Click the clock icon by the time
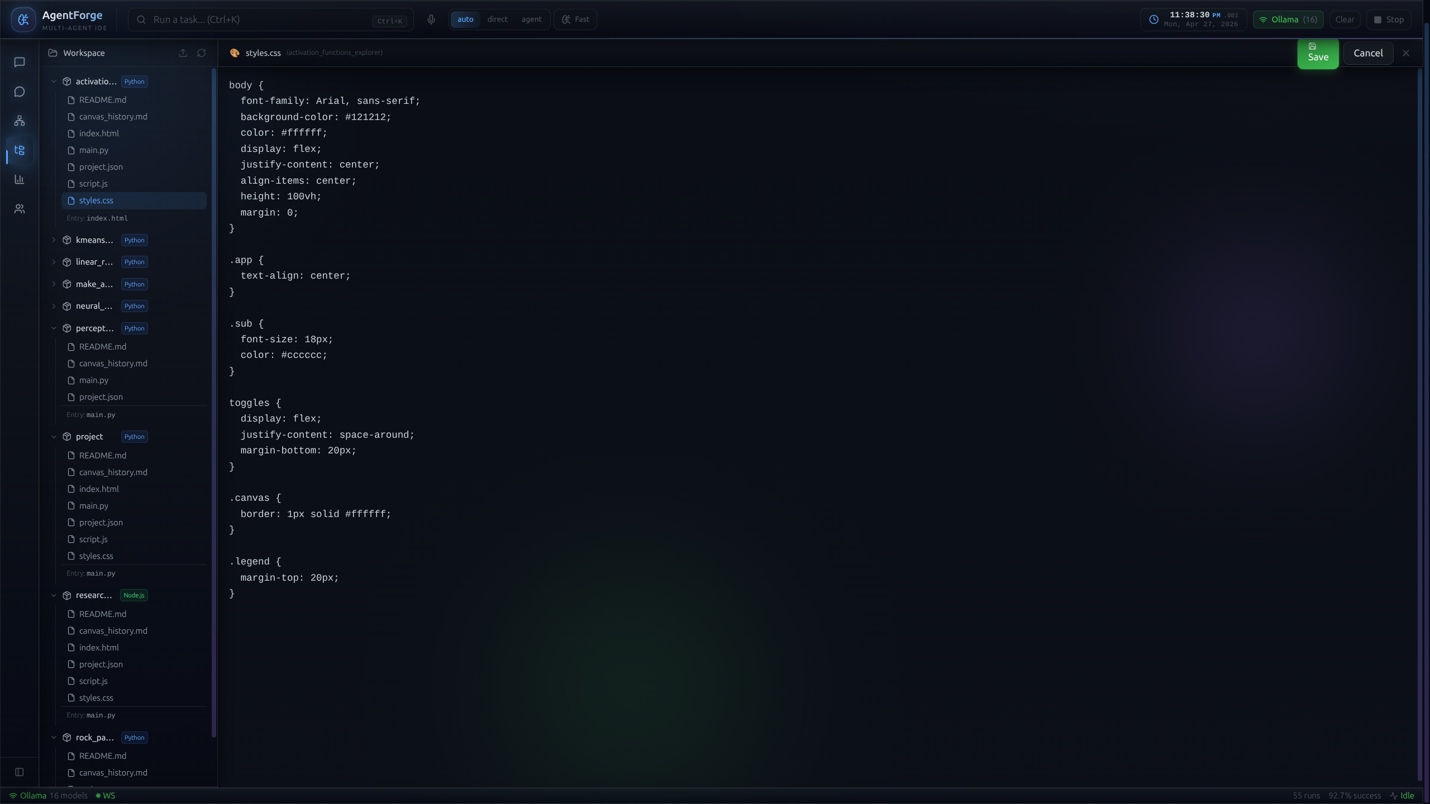This screenshot has width=1430, height=804. [1153, 20]
